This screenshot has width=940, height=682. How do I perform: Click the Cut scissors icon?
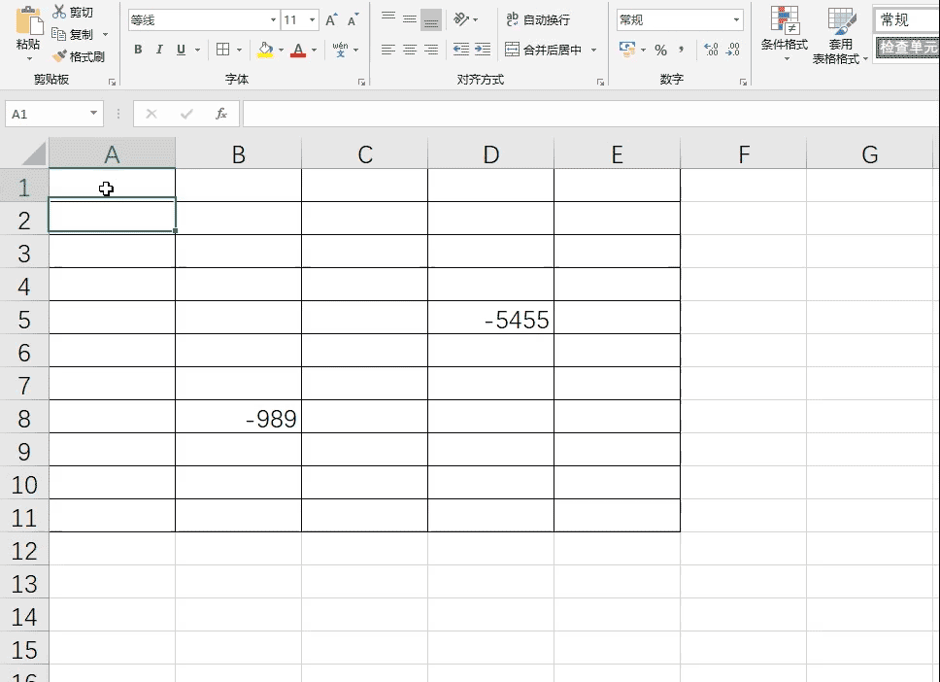(x=58, y=12)
